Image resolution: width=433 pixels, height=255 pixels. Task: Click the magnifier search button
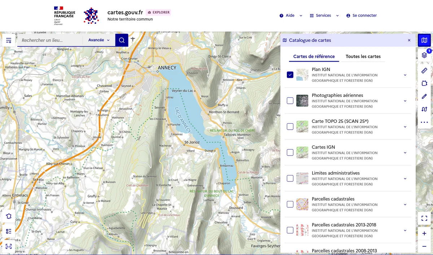(x=122, y=40)
